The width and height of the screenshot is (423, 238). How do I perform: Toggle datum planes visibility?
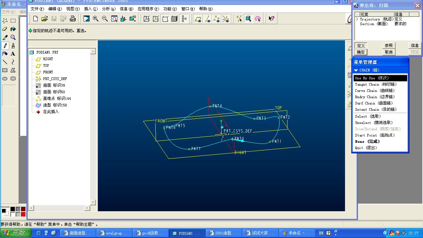pos(198,19)
